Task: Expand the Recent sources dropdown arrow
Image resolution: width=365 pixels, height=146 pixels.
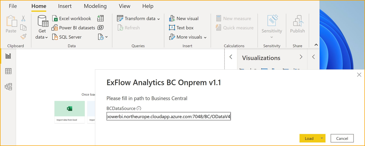Action: tap(106, 37)
